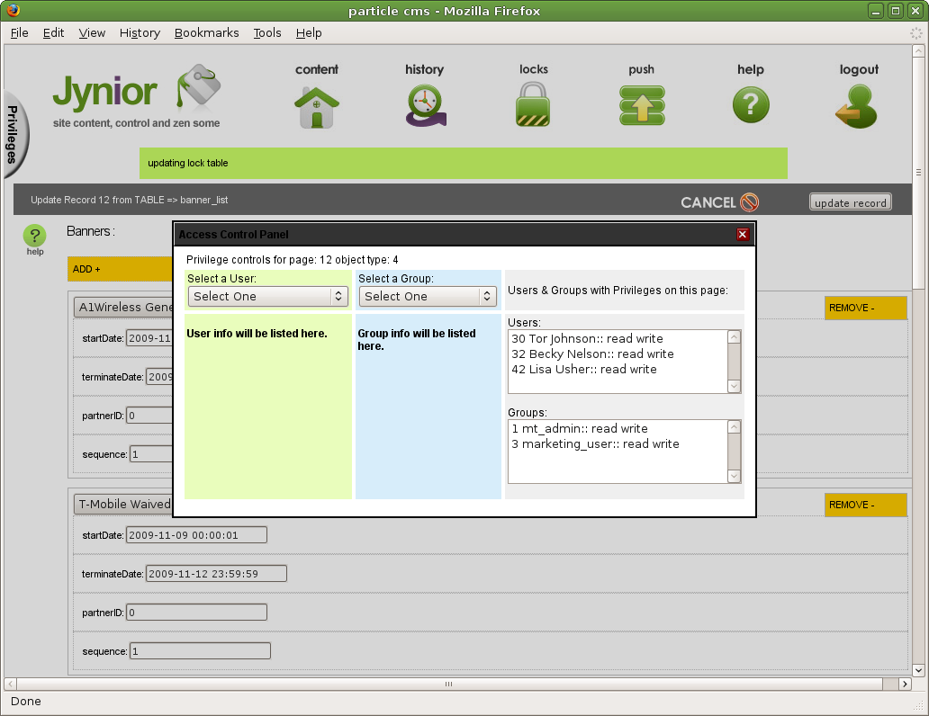Viewport: 929px width, 716px height.
Task: Open the history clock icon
Action: click(424, 106)
